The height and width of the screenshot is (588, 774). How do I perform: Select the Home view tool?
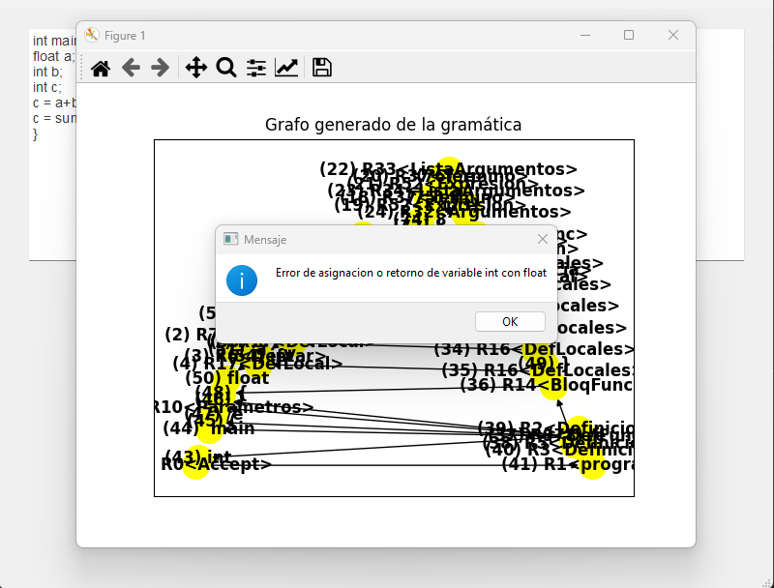coord(100,68)
